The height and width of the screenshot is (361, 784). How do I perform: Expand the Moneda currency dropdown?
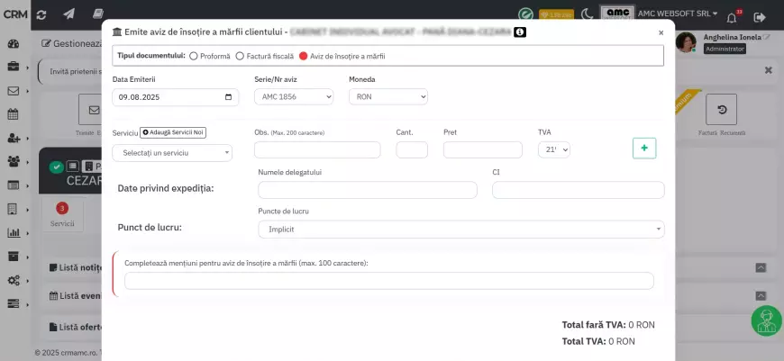387,97
